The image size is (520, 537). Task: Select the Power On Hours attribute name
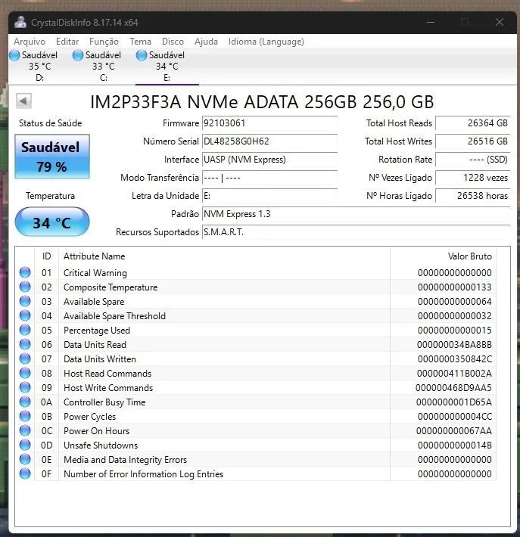(97, 431)
